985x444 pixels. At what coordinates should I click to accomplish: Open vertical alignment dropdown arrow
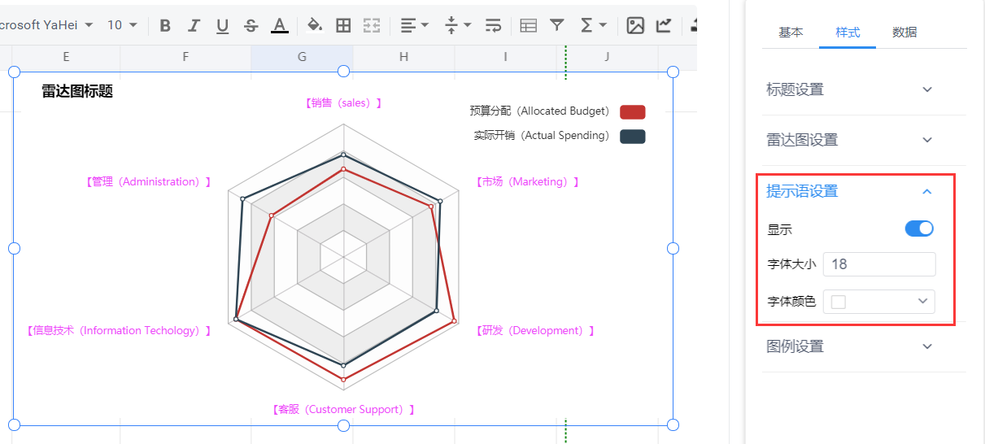click(468, 25)
